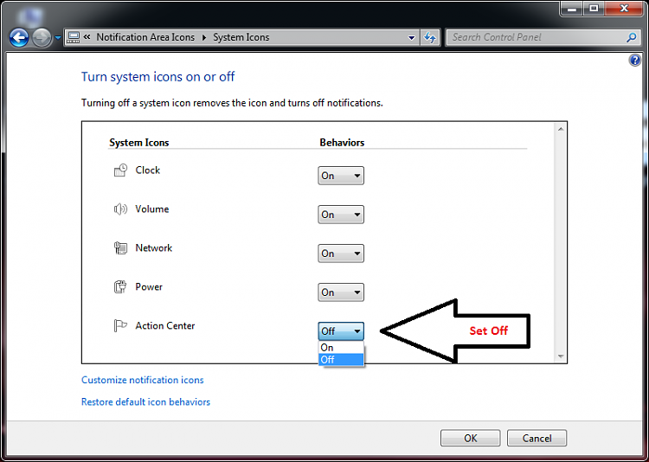Maximize the window

coord(594,9)
